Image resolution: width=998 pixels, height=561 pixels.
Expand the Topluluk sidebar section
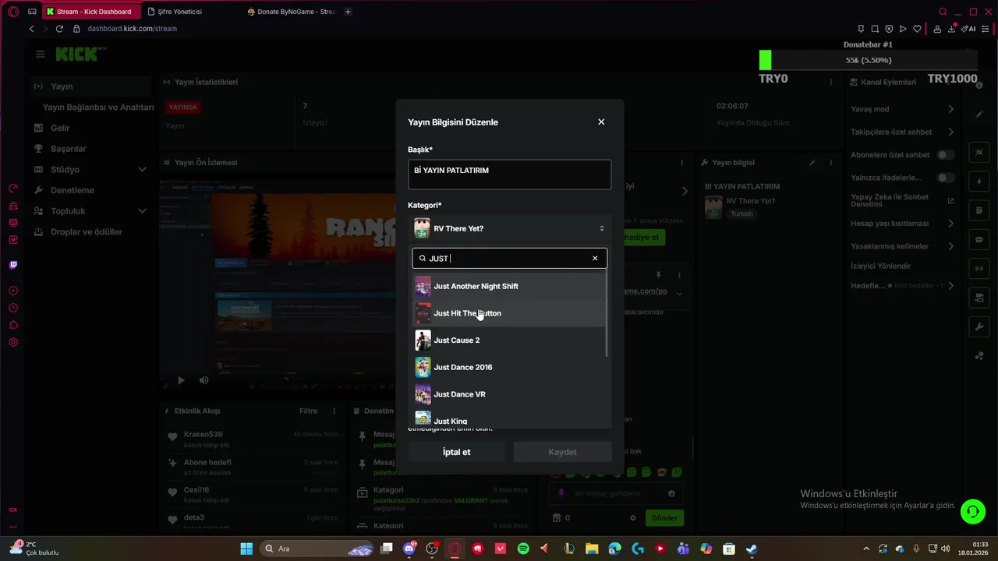coord(91,211)
